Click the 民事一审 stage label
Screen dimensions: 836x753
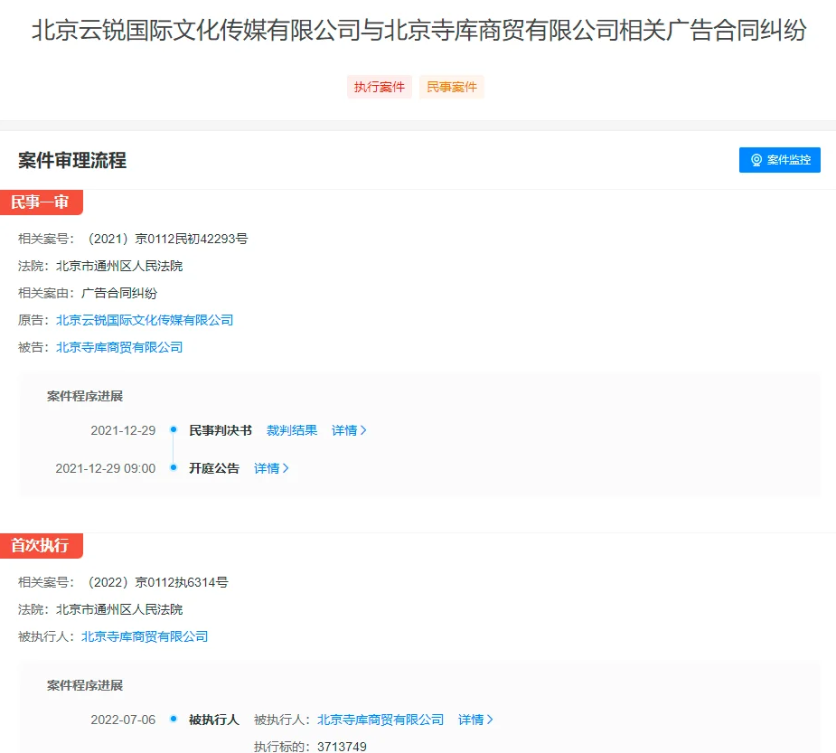(41, 202)
